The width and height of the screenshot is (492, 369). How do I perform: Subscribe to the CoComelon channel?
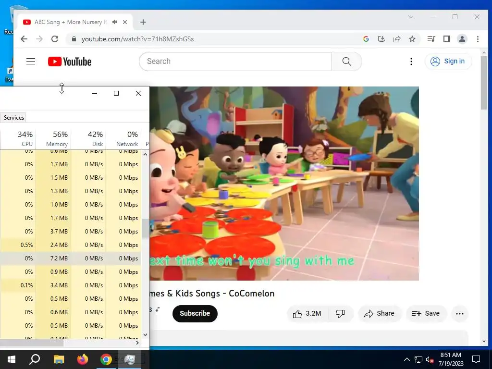(x=195, y=313)
